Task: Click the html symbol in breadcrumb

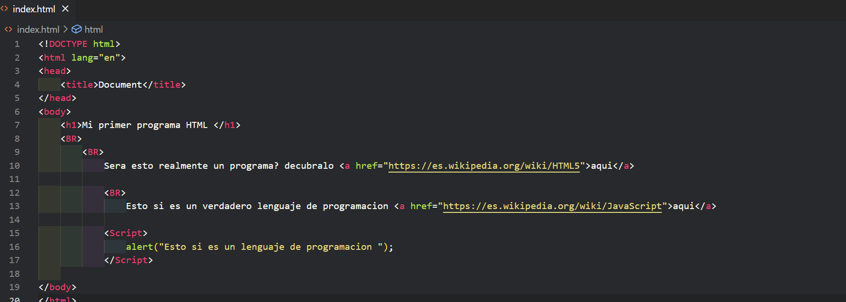Action: pyautogui.click(x=93, y=29)
